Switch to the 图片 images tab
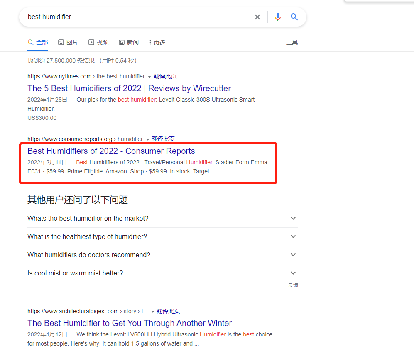Viewport: 414px width, 353px height. click(68, 42)
